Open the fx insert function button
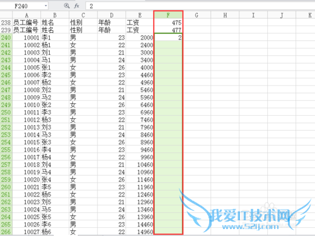315x236 pixels. click(x=76, y=6)
